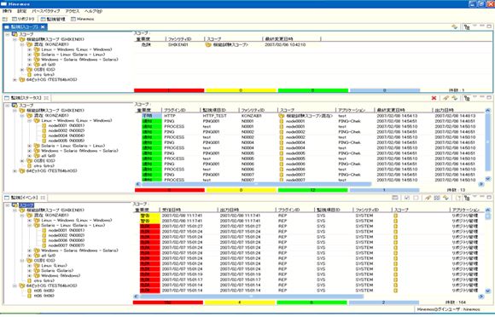Refresh the 監視[スコープ] view
This screenshot has height=317, width=495.
coord(455,26)
